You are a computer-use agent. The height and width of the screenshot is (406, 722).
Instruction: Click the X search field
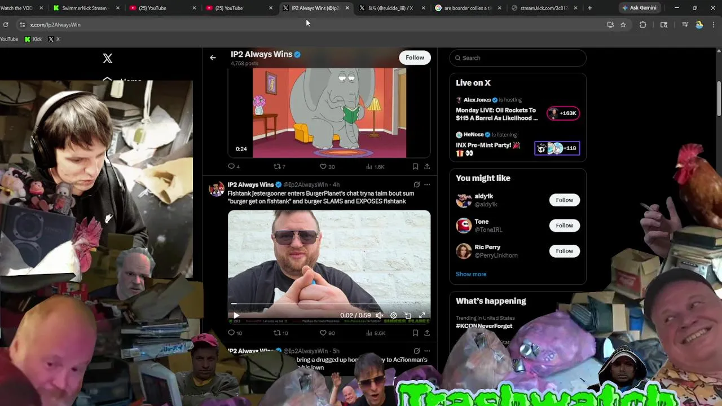pos(518,58)
